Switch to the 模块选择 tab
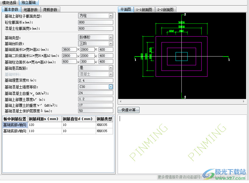Screen dimensions: 249x183 [9, 2]
